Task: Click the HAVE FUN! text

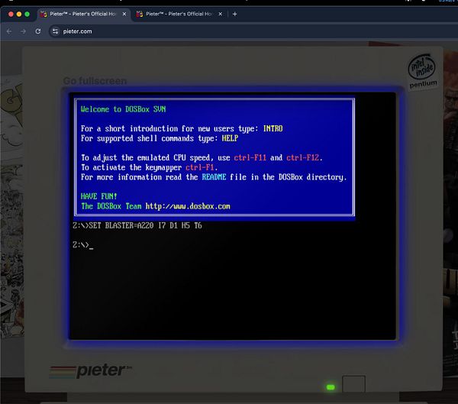Action: [98, 196]
